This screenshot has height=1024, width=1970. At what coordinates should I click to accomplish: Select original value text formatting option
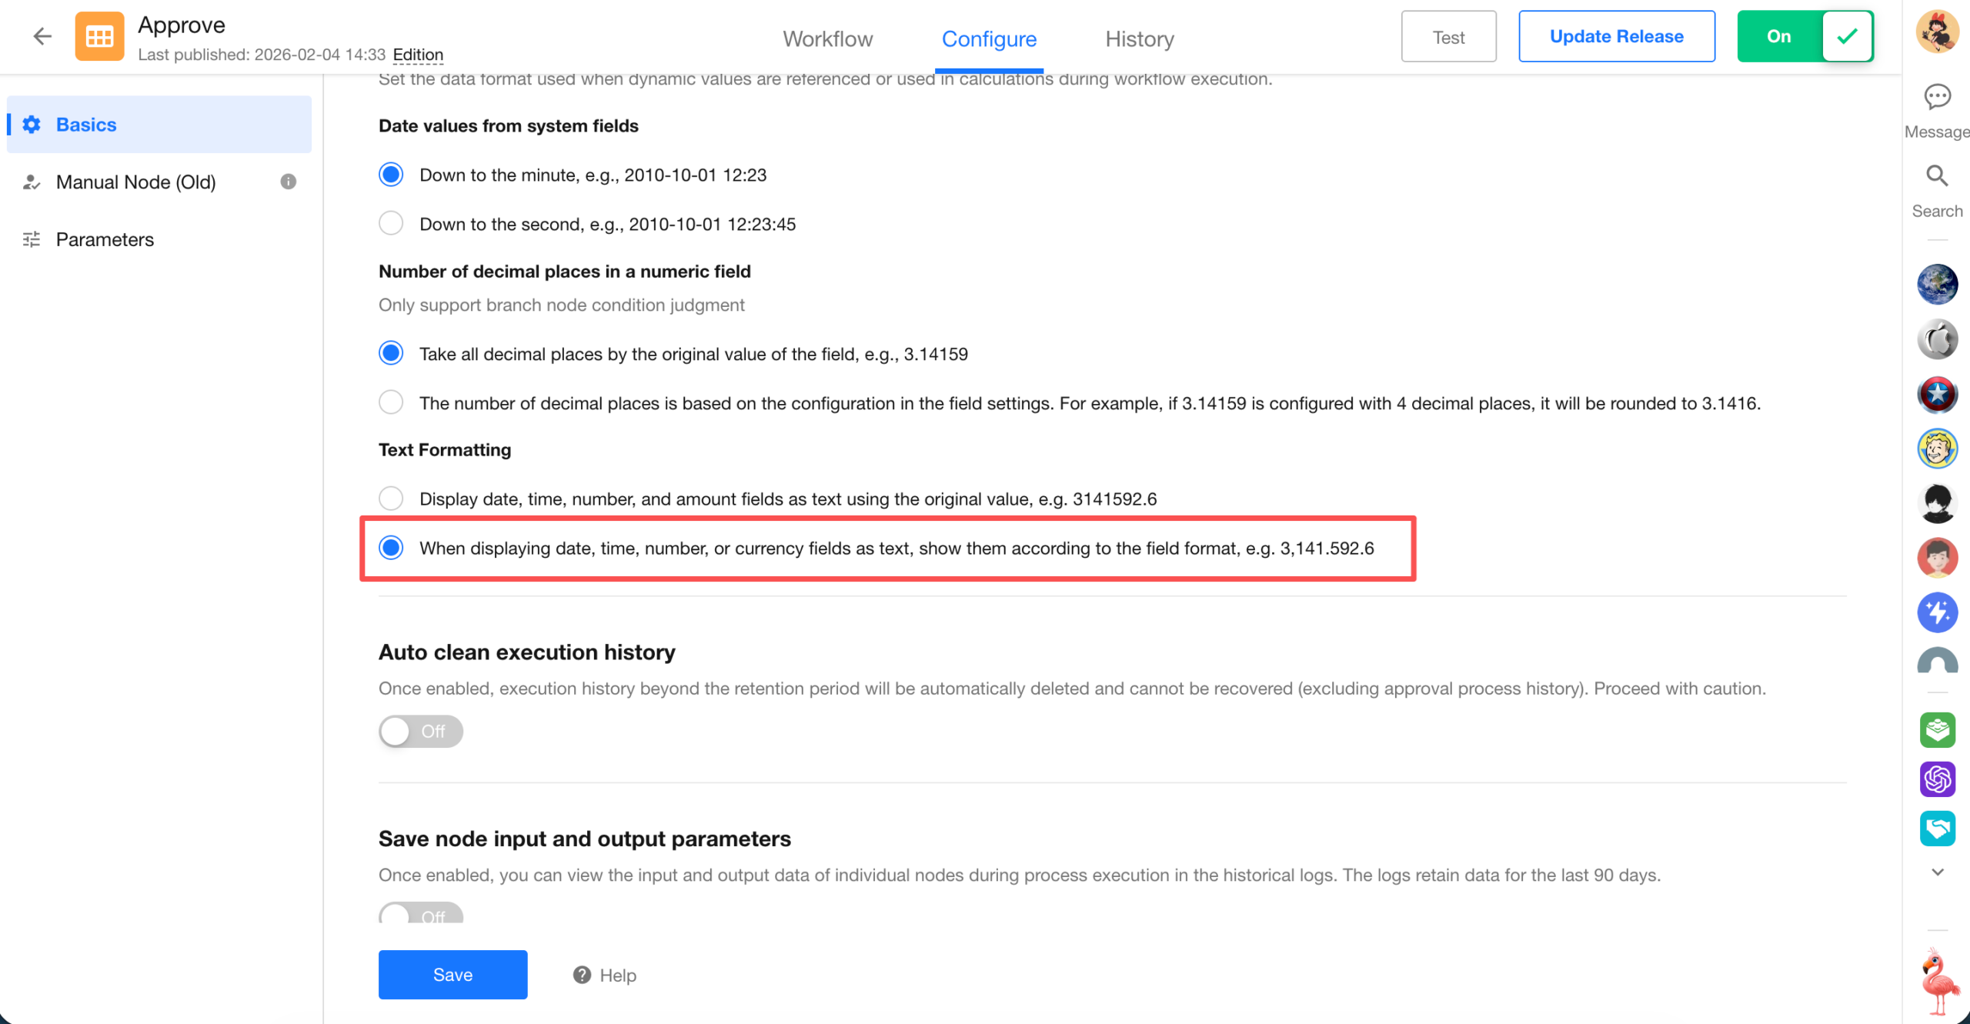[391, 499]
